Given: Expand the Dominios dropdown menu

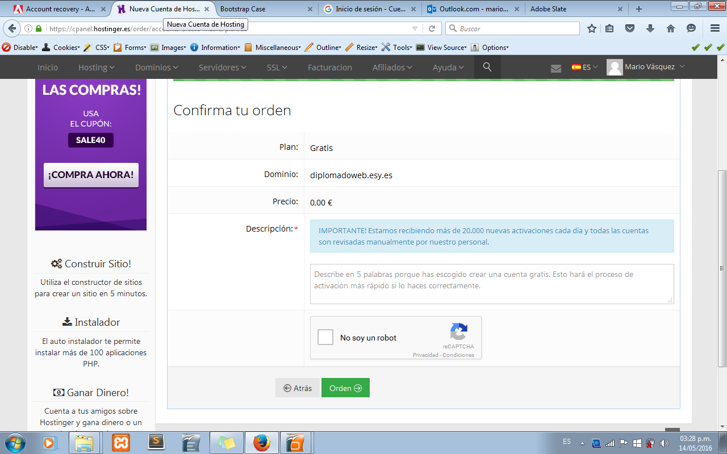Looking at the screenshot, I should click(156, 67).
